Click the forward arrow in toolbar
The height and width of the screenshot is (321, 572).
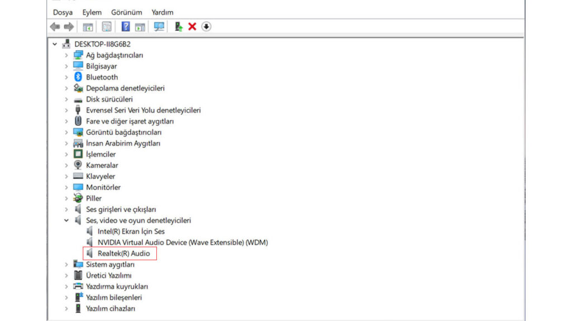click(69, 27)
